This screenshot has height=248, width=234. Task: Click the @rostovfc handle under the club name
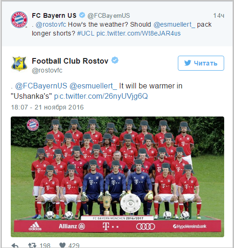point(47,70)
